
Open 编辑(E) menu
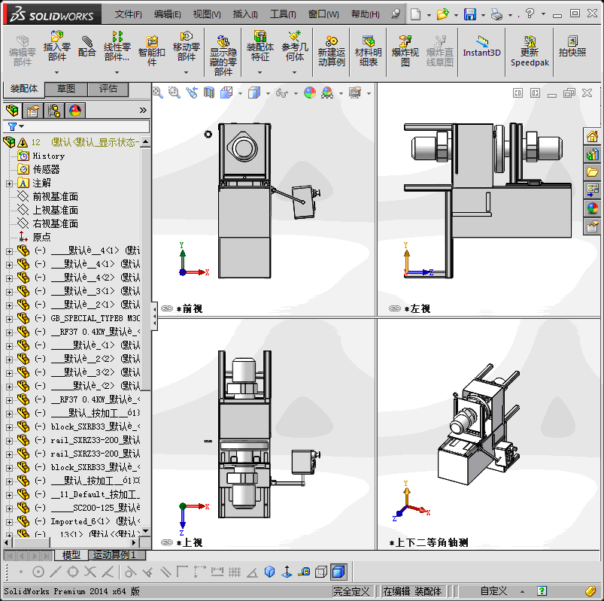point(168,14)
